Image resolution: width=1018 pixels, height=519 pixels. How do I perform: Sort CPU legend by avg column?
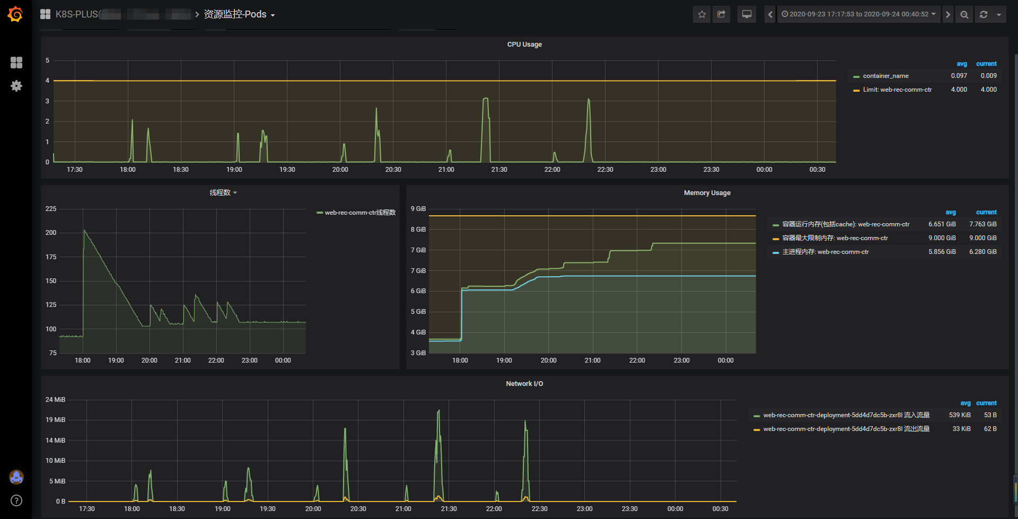pyautogui.click(x=962, y=64)
